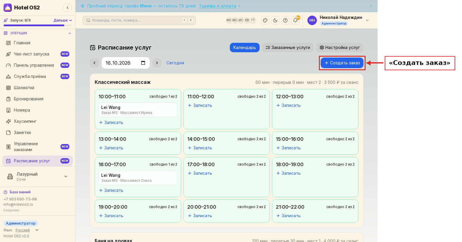Click the Создать заказ button

tap(342, 63)
